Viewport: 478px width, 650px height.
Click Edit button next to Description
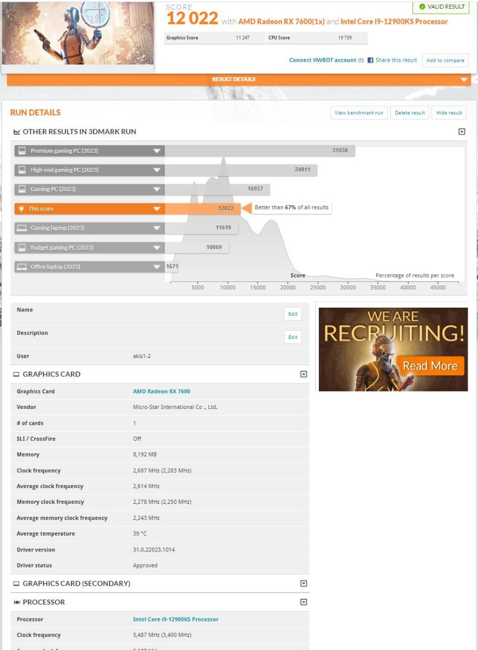[x=293, y=337]
